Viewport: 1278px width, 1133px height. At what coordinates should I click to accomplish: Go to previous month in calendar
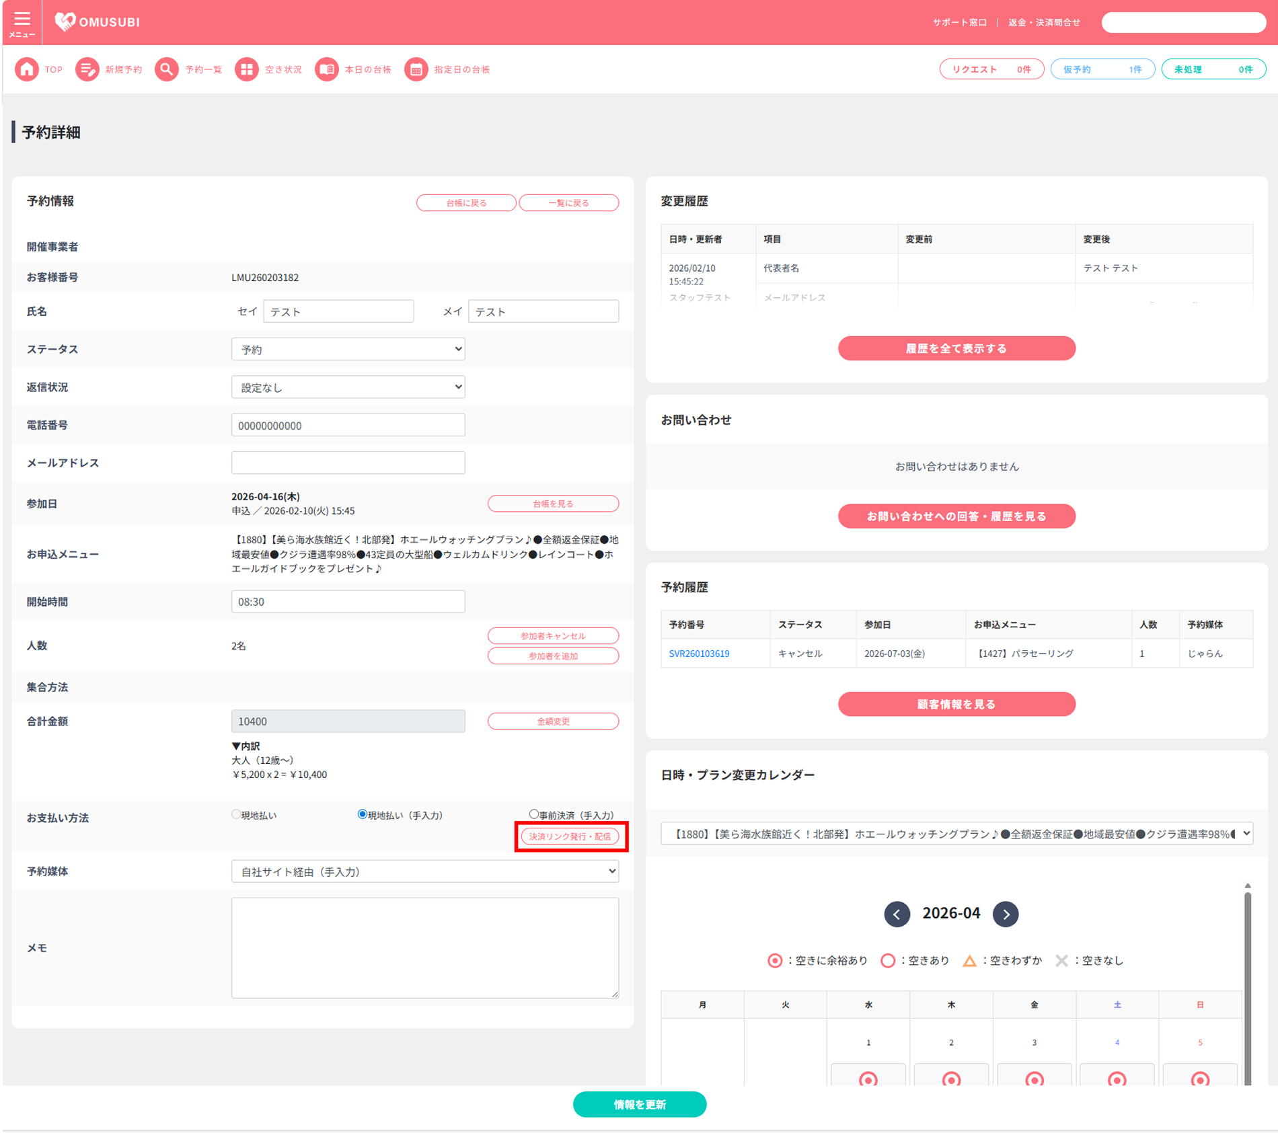pos(897,914)
